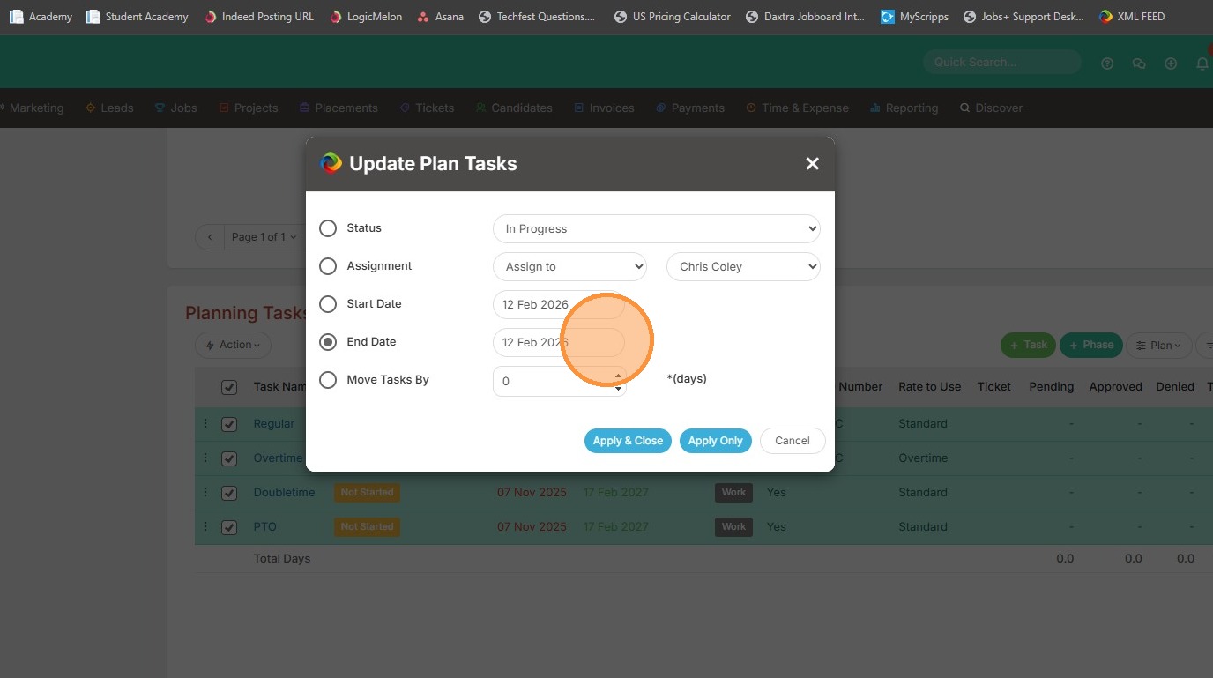Click the three-dot menu beside PTO
Image resolution: width=1213 pixels, height=678 pixels.
point(205,526)
